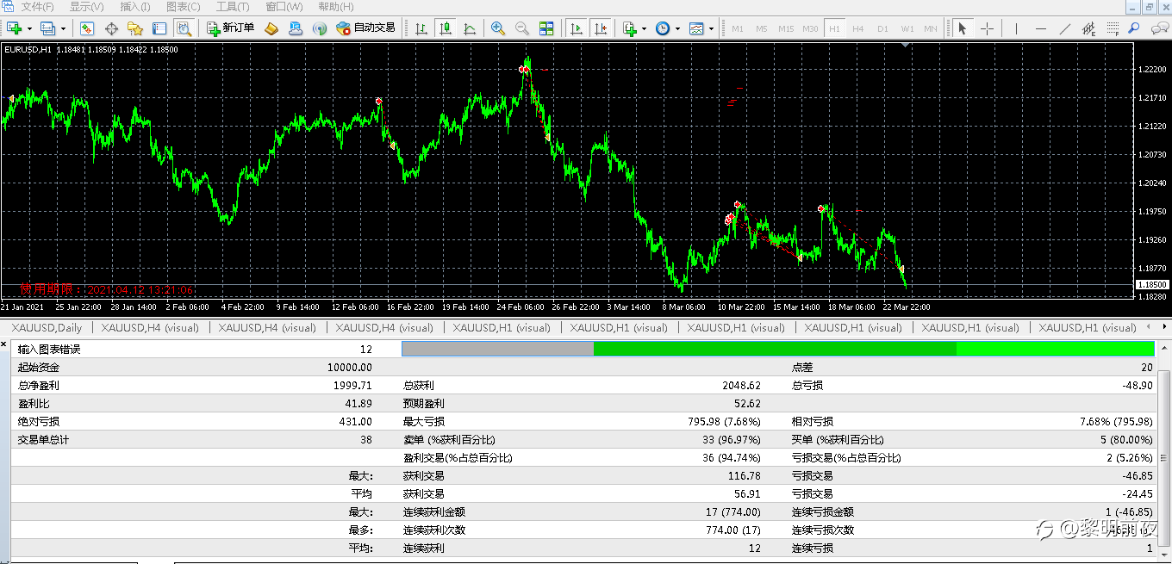Click the 自动交易 auto trading button

click(365, 28)
